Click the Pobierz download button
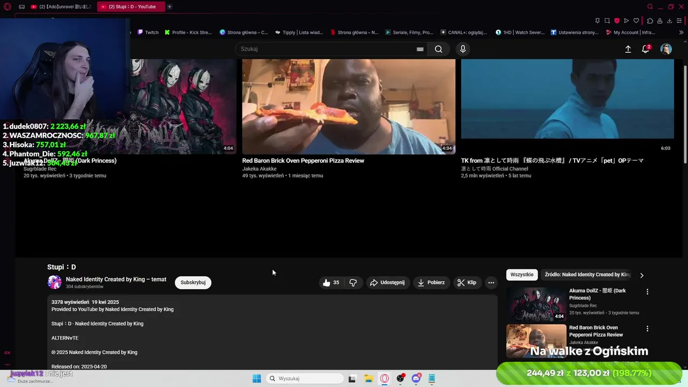This screenshot has height=387, width=688. click(x=431, y=282)
